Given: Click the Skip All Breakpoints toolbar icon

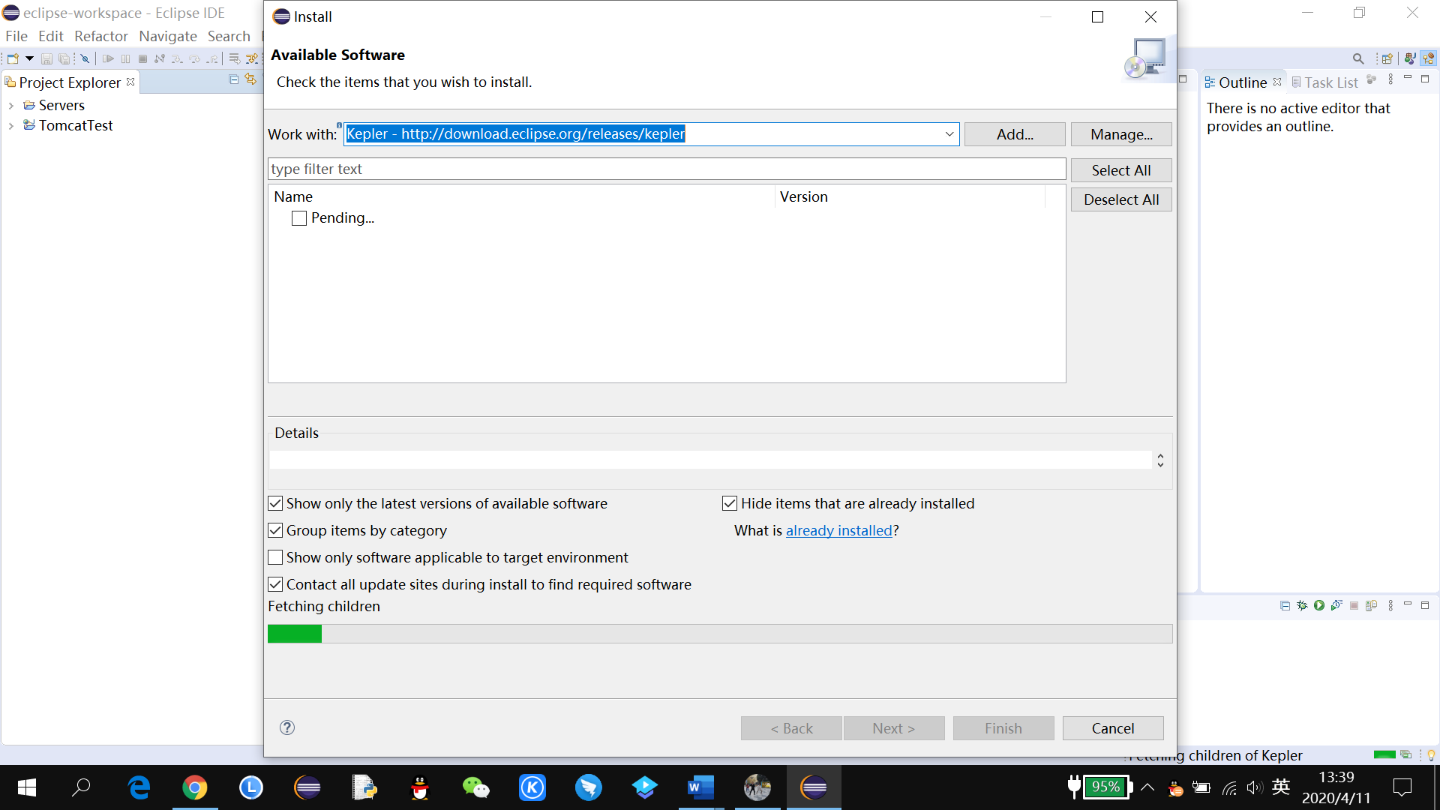Looking at the screenshot, I should click(x=85, y=58).
